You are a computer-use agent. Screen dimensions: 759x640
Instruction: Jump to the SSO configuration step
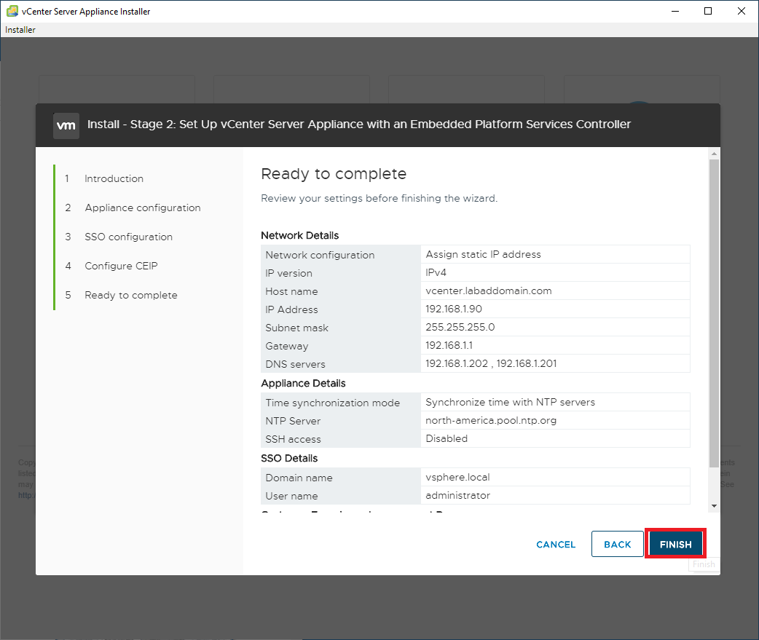(x=128, y=237)
